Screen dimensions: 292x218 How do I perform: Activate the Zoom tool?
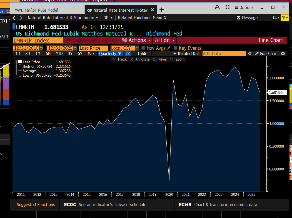[x=177, y=59]
